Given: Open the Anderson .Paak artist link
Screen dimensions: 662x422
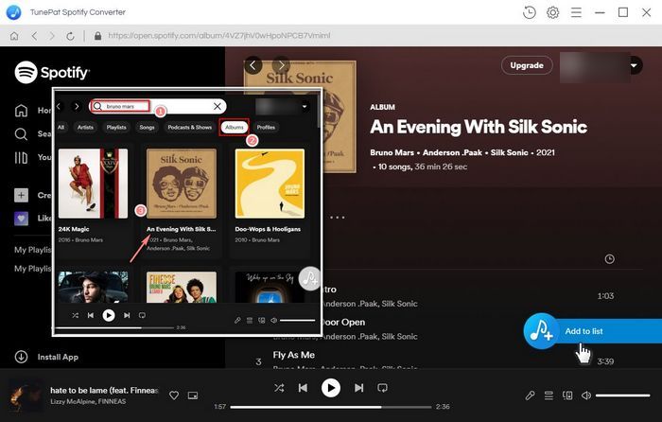Looking at the screenshot, I should tap(452, 152).
